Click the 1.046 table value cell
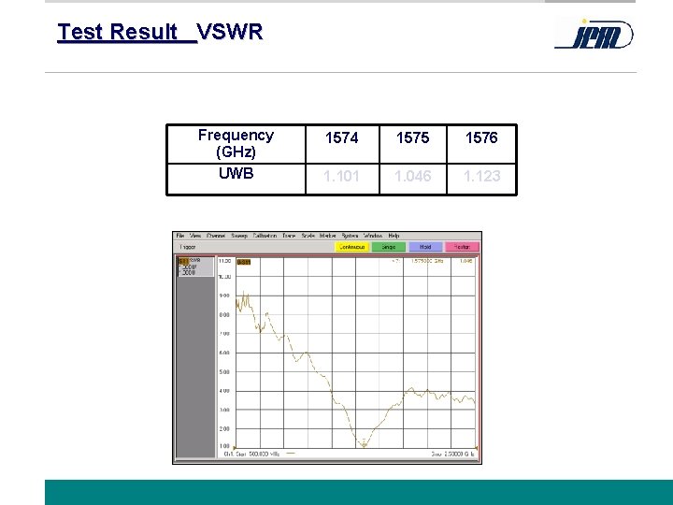The image size is (673, 505). point(413,180)
